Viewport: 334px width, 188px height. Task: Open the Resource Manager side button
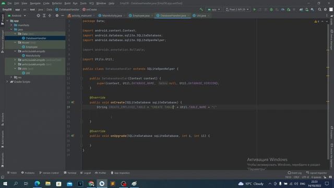click(3, 41)
